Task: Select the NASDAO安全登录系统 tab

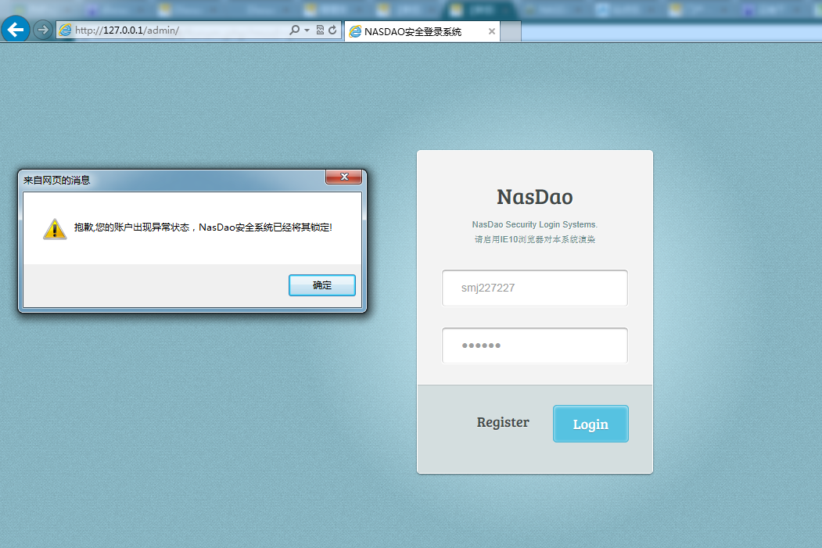Action: (x=422, y=31)
